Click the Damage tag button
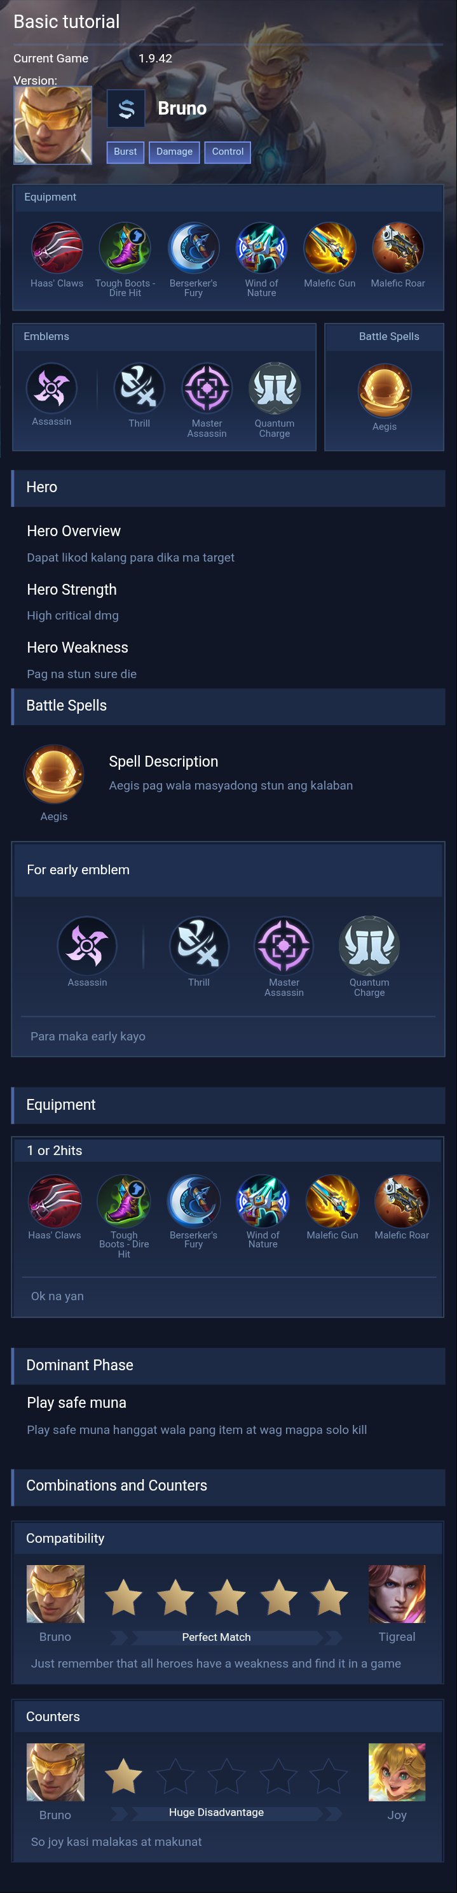The width and height of the screenshot is (457, 1893). click(174, 152)
